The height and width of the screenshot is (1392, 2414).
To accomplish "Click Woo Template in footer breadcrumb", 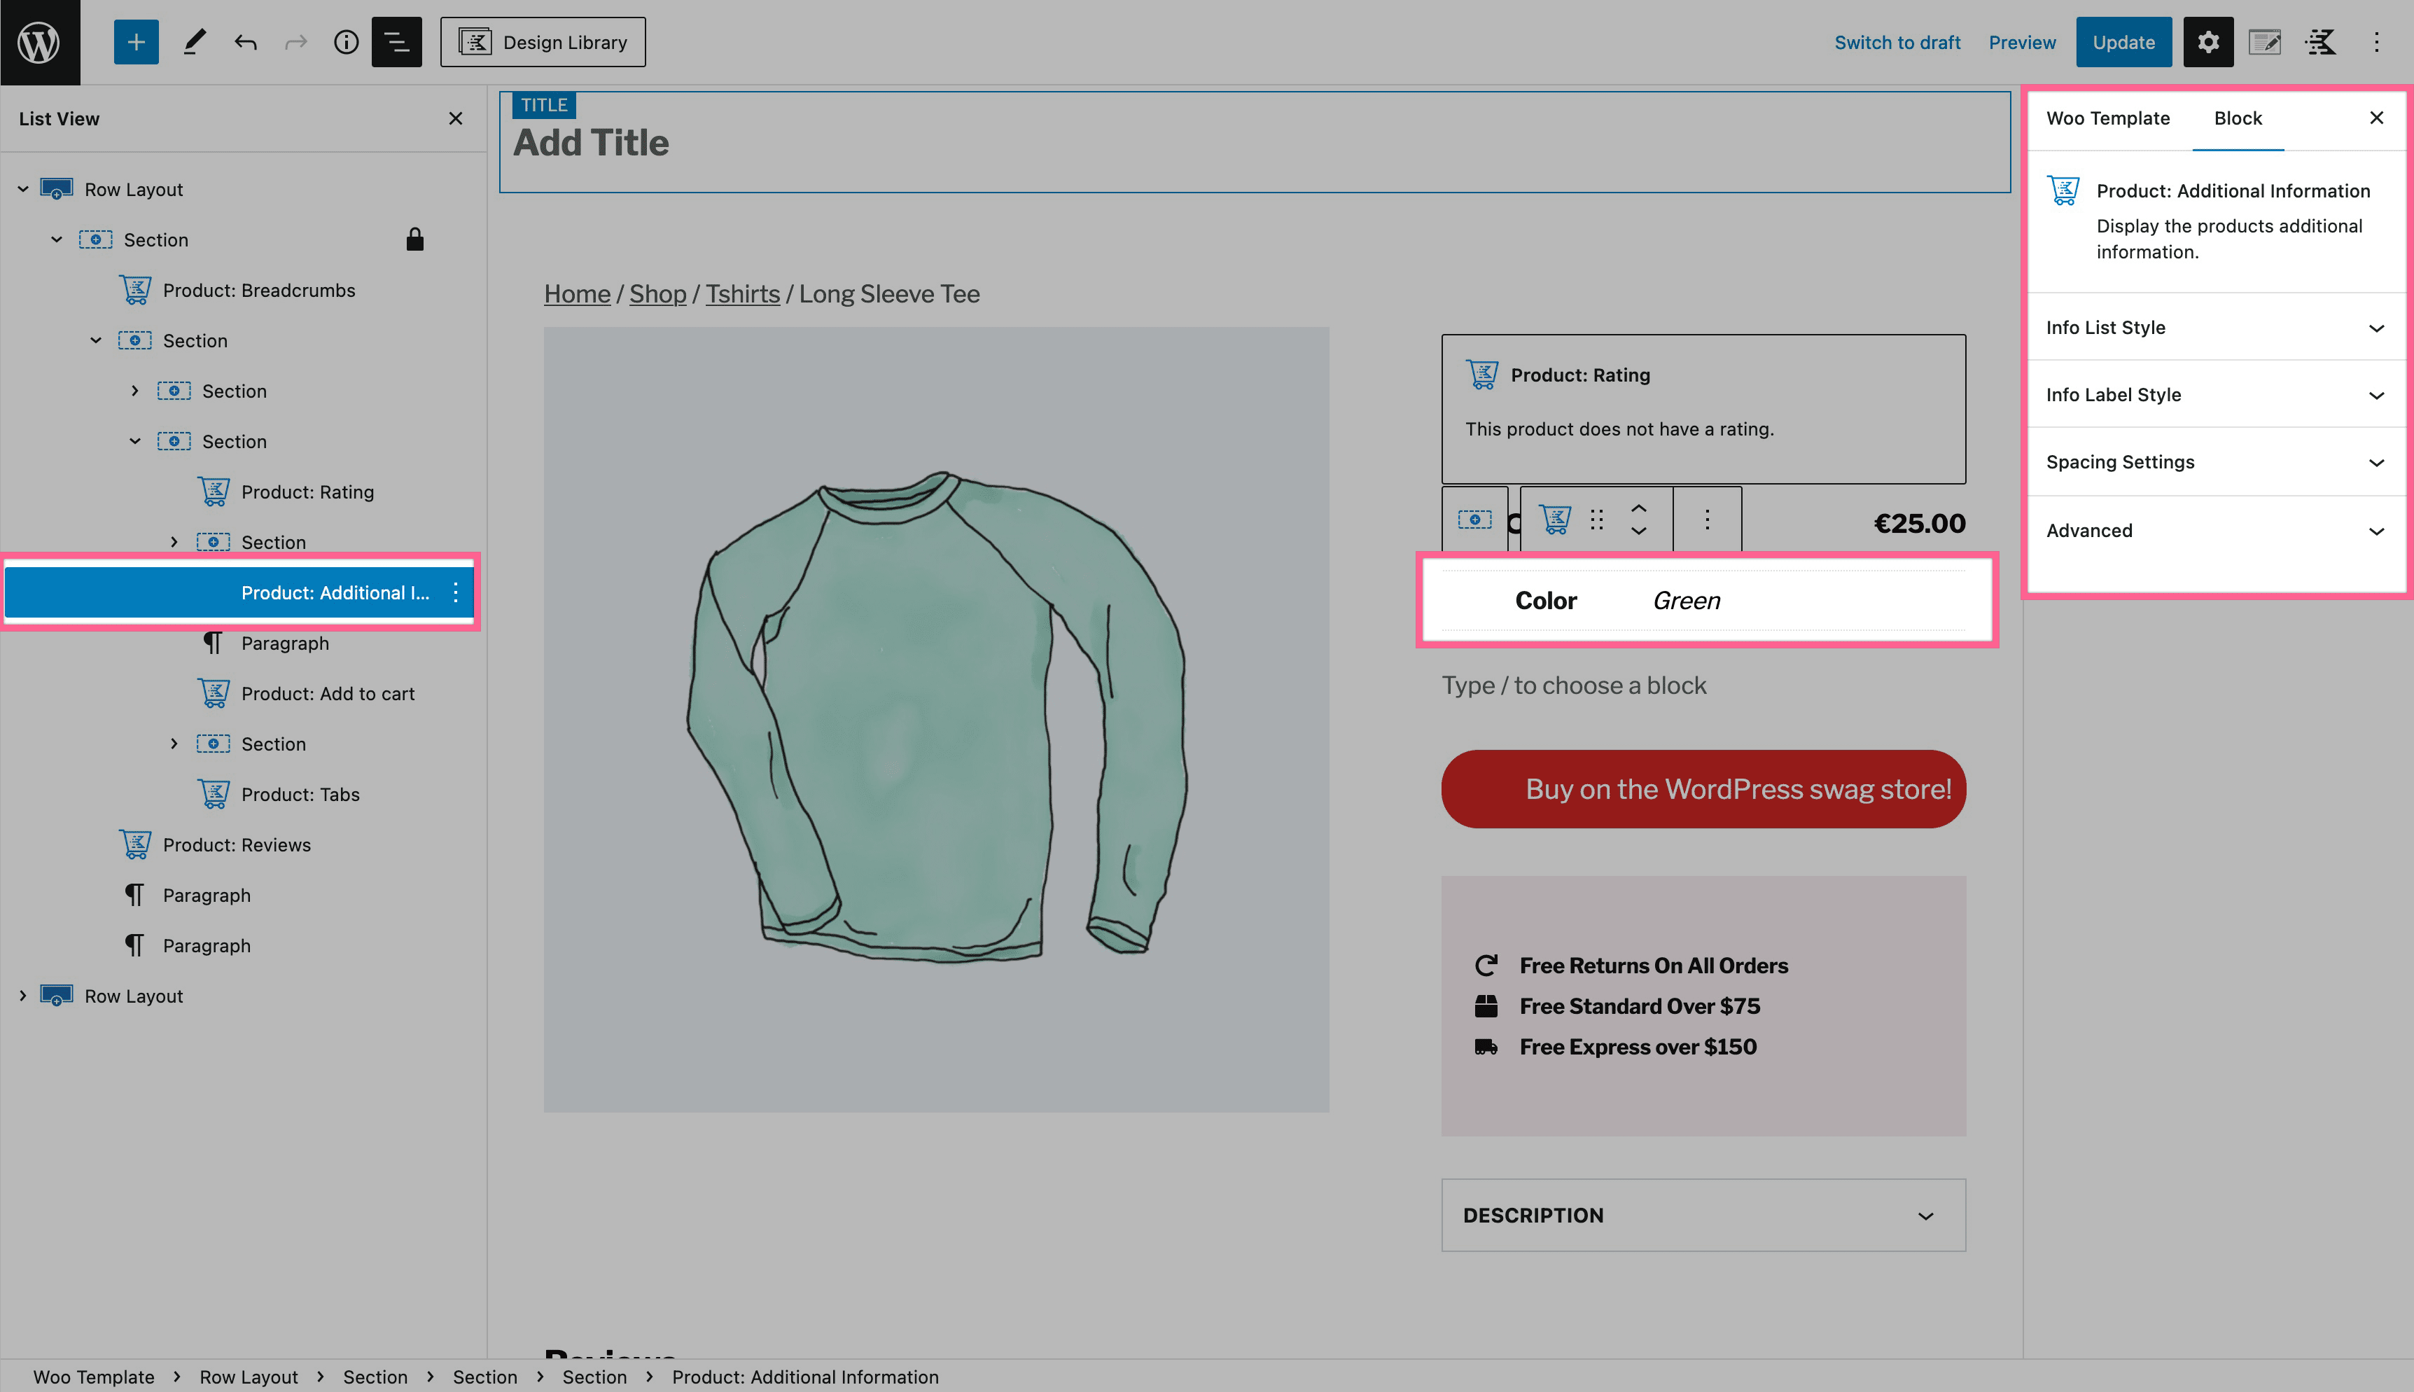I will (x=94, y=1377).
